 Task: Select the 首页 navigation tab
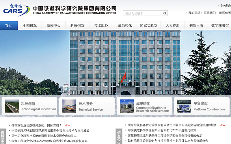point(9,26)
